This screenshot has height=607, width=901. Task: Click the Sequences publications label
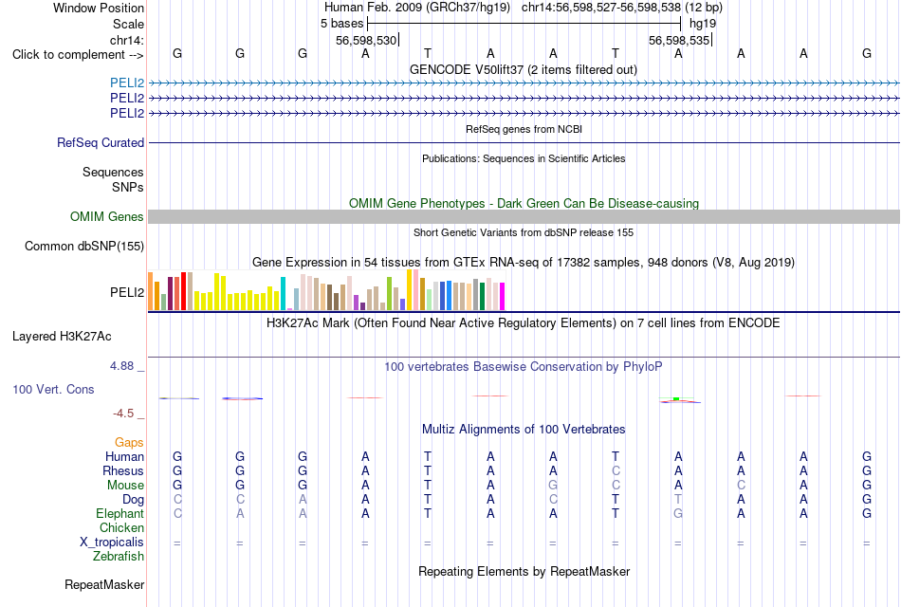pyautogui.click(x=113, y=172)
